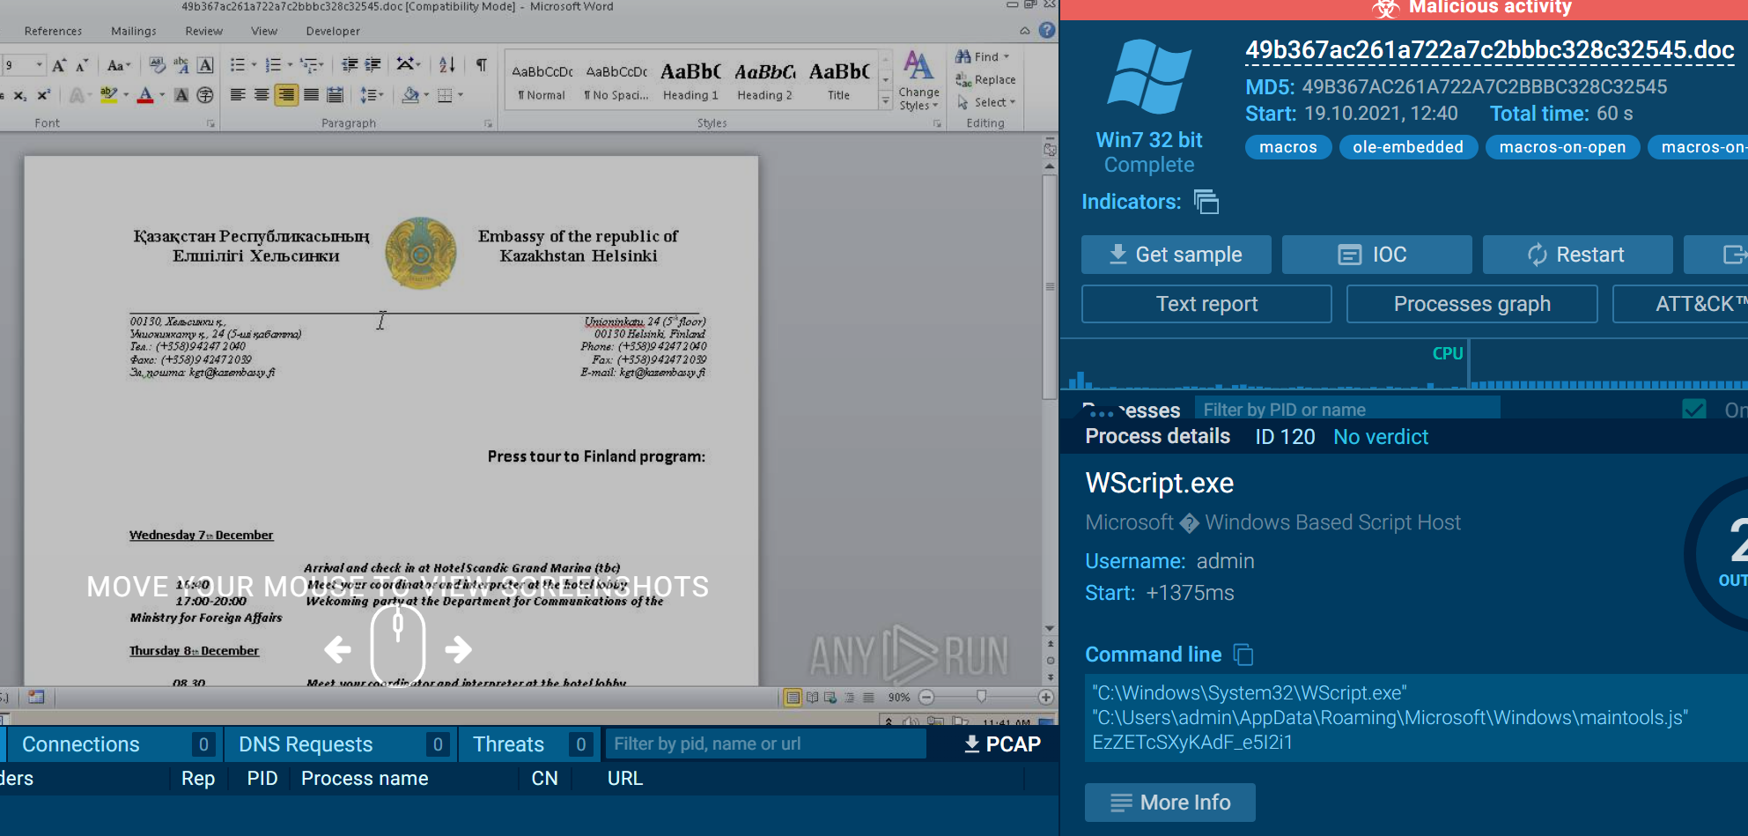This screenshot has height=836, width=1748.
Task: Click the Clear Formatting eraser icon
Action: click(157, 65)
